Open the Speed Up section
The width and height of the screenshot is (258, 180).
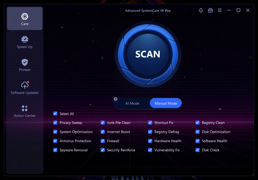25,42
